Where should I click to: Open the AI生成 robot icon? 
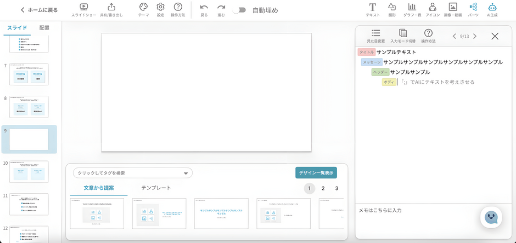[x=492, y=7]
